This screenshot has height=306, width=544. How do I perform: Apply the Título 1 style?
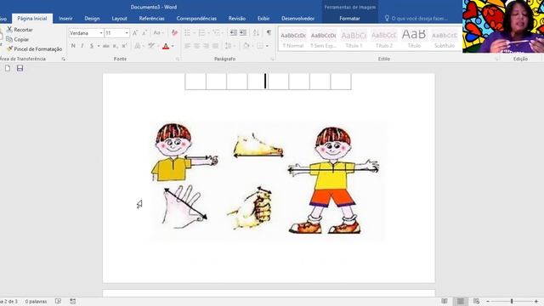point(354,39)
